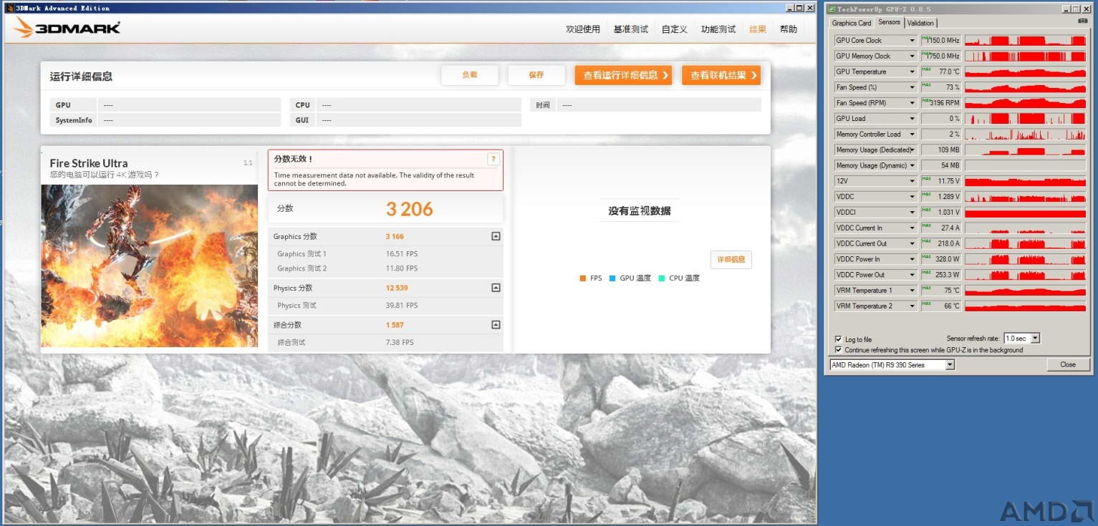
Task: Open the VDDC Power Out dropdown
Action: pyautogui.click(x=912, y=275)
